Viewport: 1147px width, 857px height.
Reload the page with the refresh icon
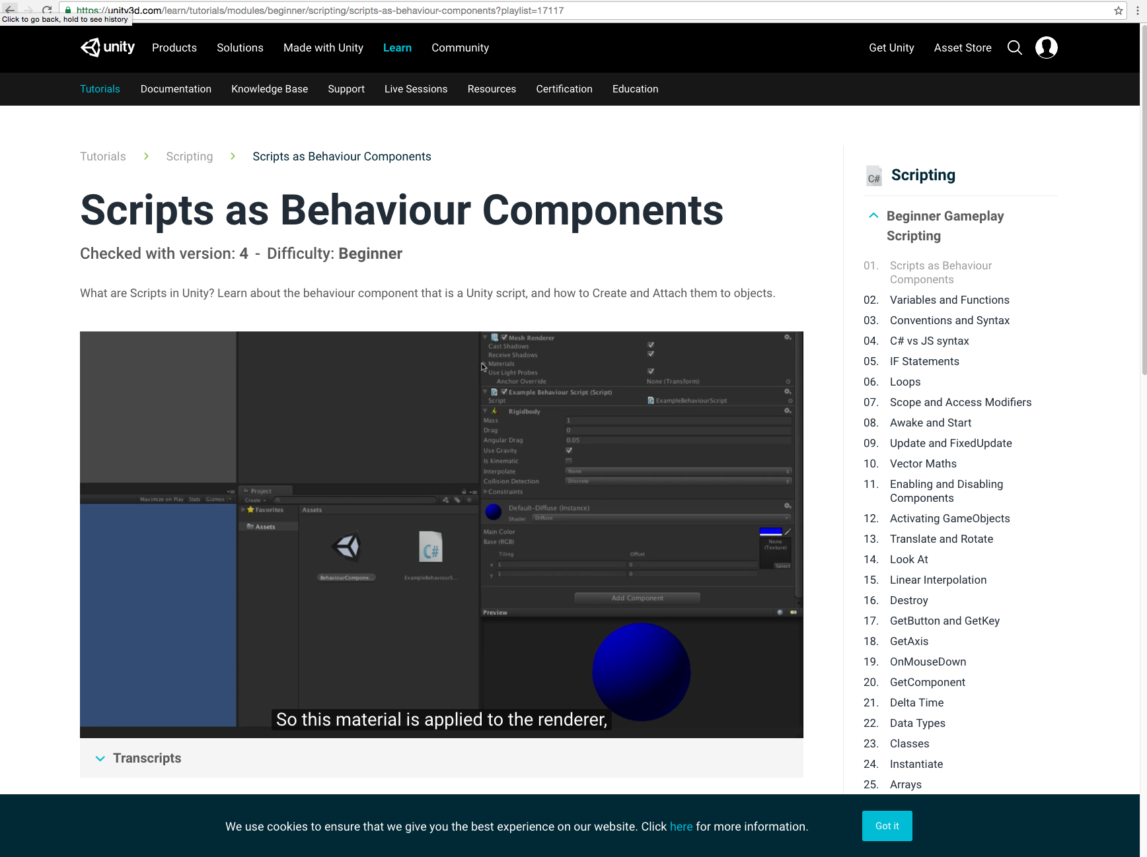pos(47,10)
